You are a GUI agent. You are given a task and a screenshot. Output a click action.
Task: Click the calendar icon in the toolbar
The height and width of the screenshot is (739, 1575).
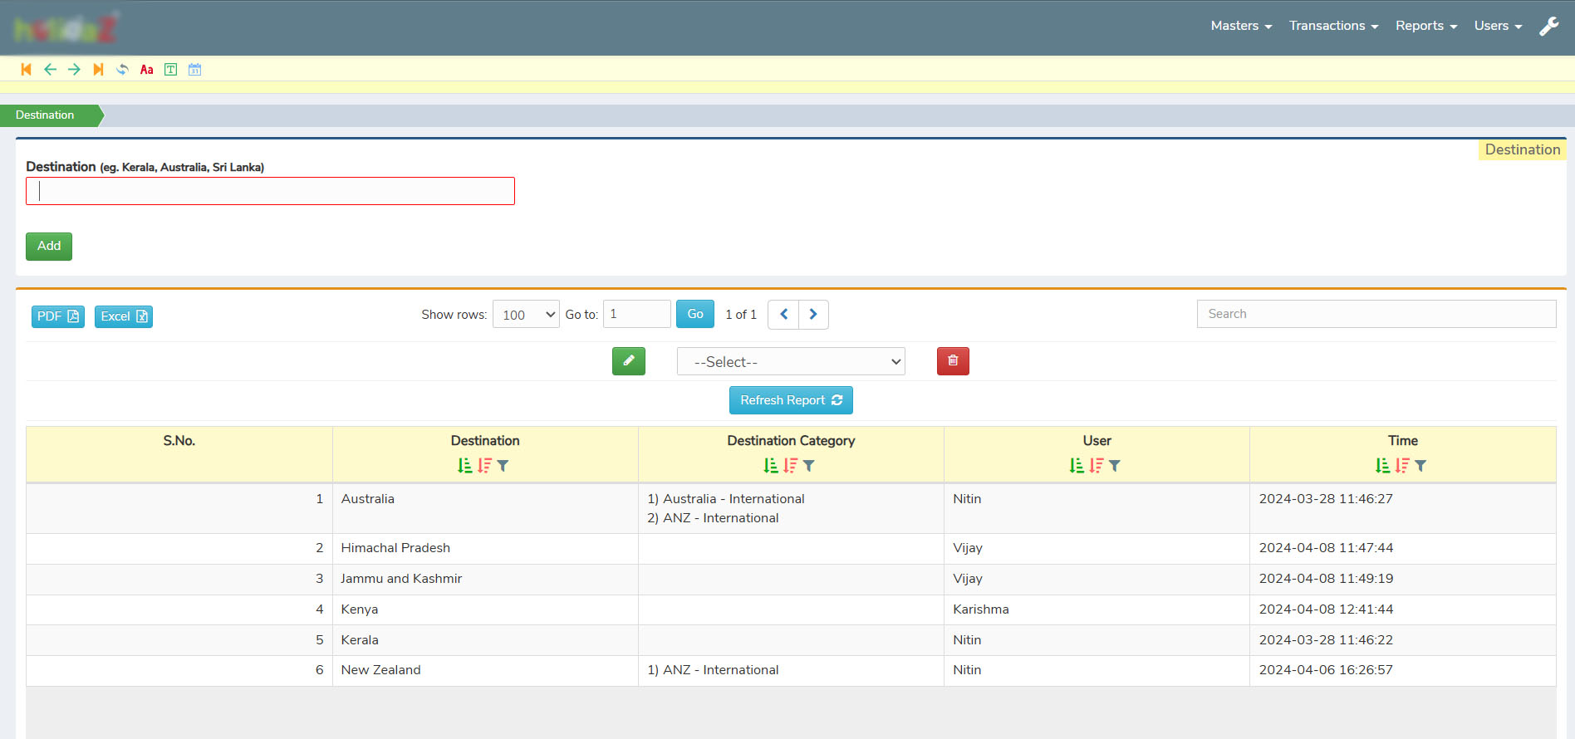tap(194, 70)
